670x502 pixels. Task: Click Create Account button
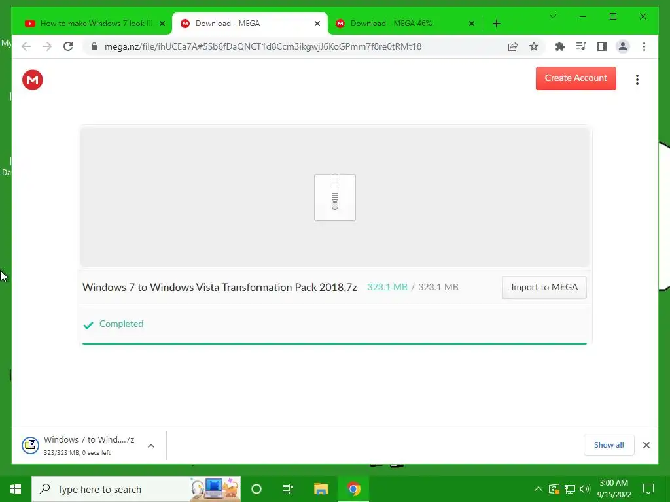[x=576, y=78]
